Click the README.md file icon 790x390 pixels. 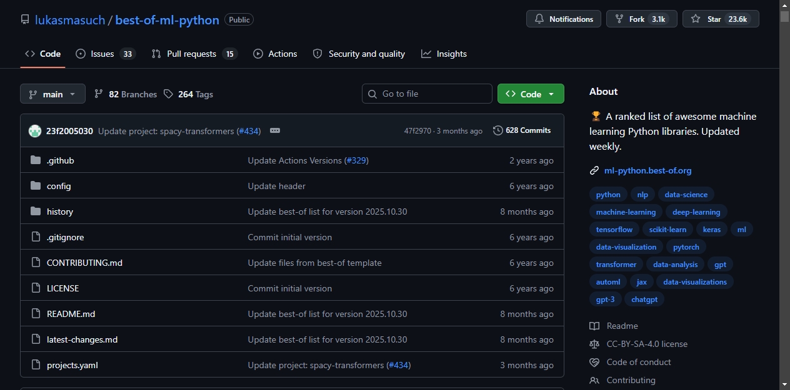[x=36, y=314]
